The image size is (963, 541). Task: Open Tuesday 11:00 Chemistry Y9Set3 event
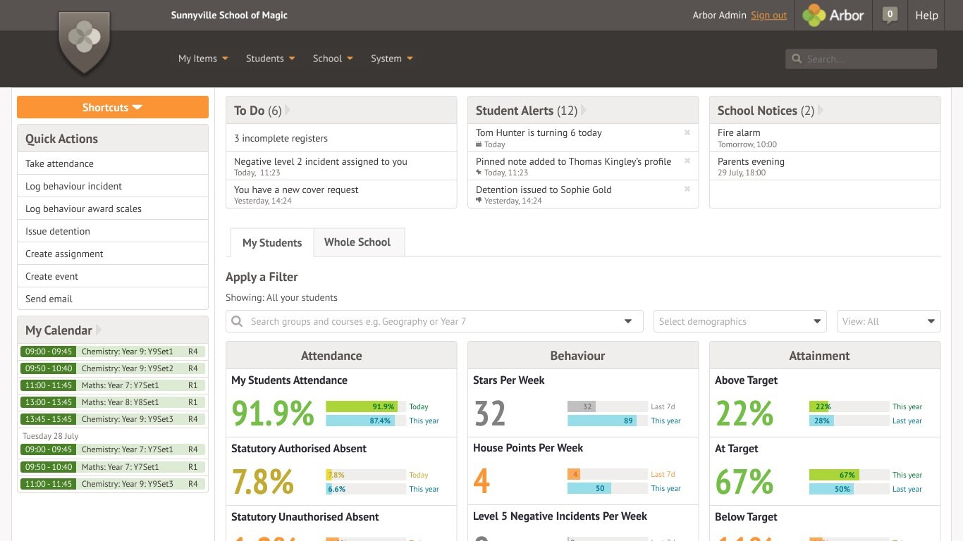click(113, 484)
